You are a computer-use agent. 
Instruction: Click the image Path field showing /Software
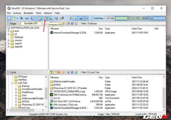point(126,23)
